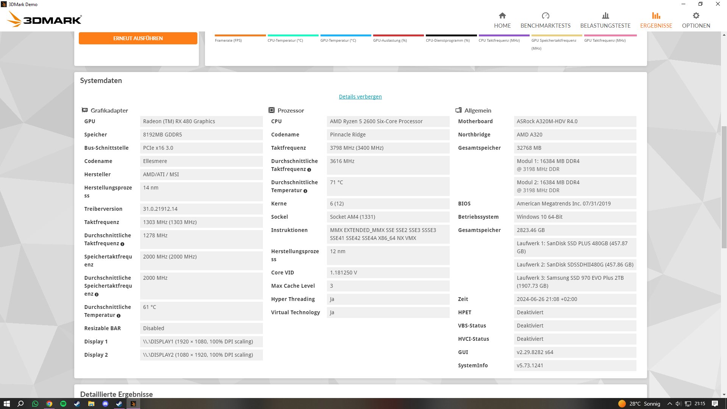The image size is (727, 409).
Task: Click info icon for GPU Durchschnittliche Temperatur
Action: [119, 316]
